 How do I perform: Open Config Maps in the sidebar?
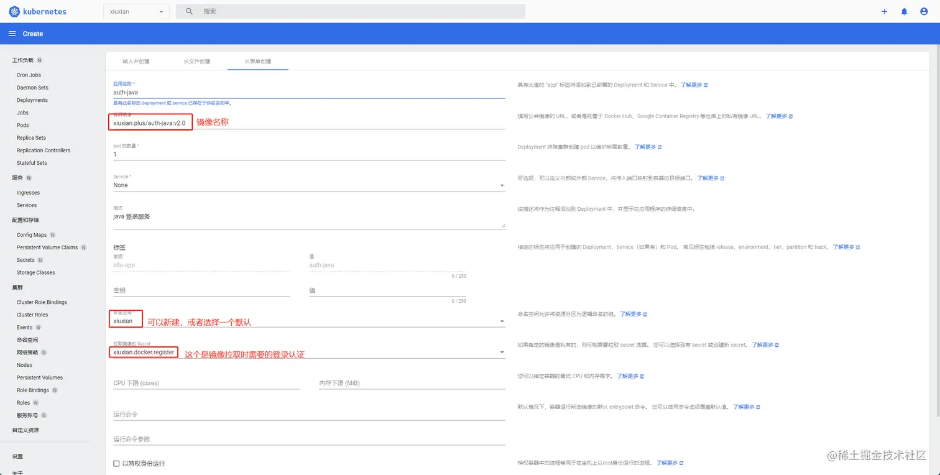tap(32, 235)
